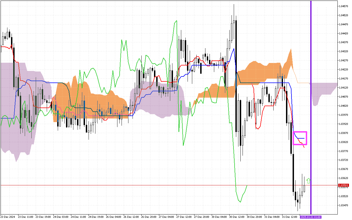
Task: Click the 1.03820 price axis label
Action: pos(343,142)
